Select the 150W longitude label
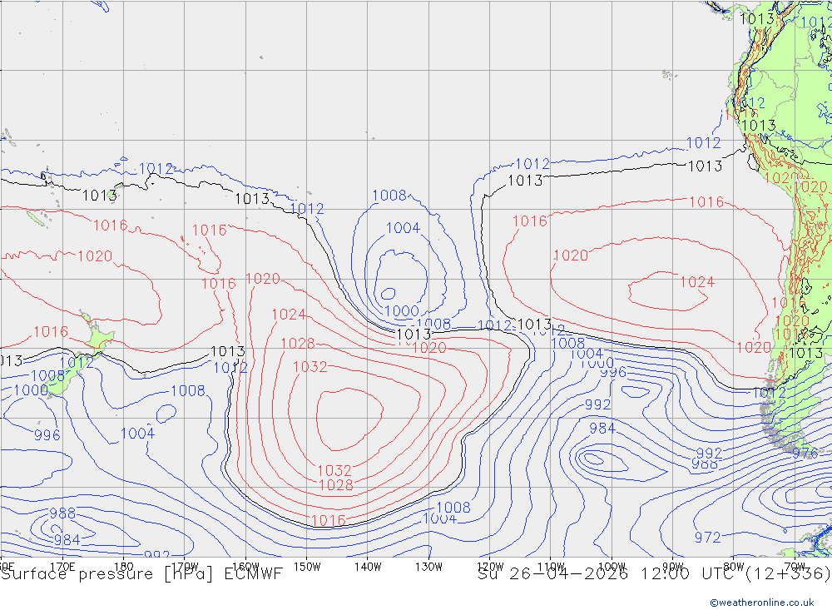This screenshot has height=610, width=832. pyautogui.click(x=307, y=567)
